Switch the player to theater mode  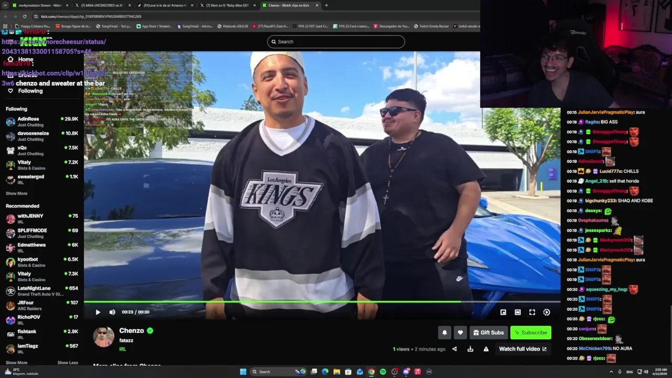518,312
